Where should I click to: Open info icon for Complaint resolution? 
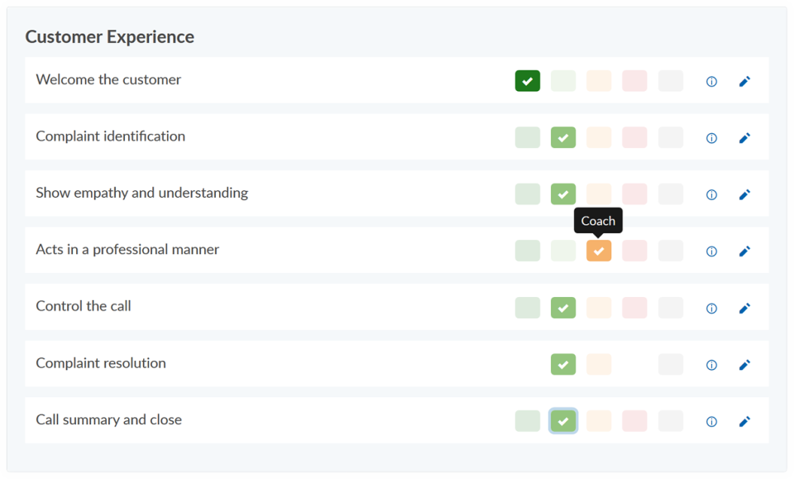click(711, 365)
